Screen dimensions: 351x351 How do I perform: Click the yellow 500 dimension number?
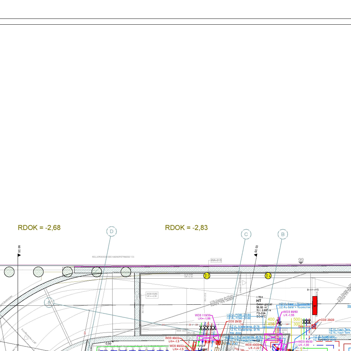click(x=297, y=319)
